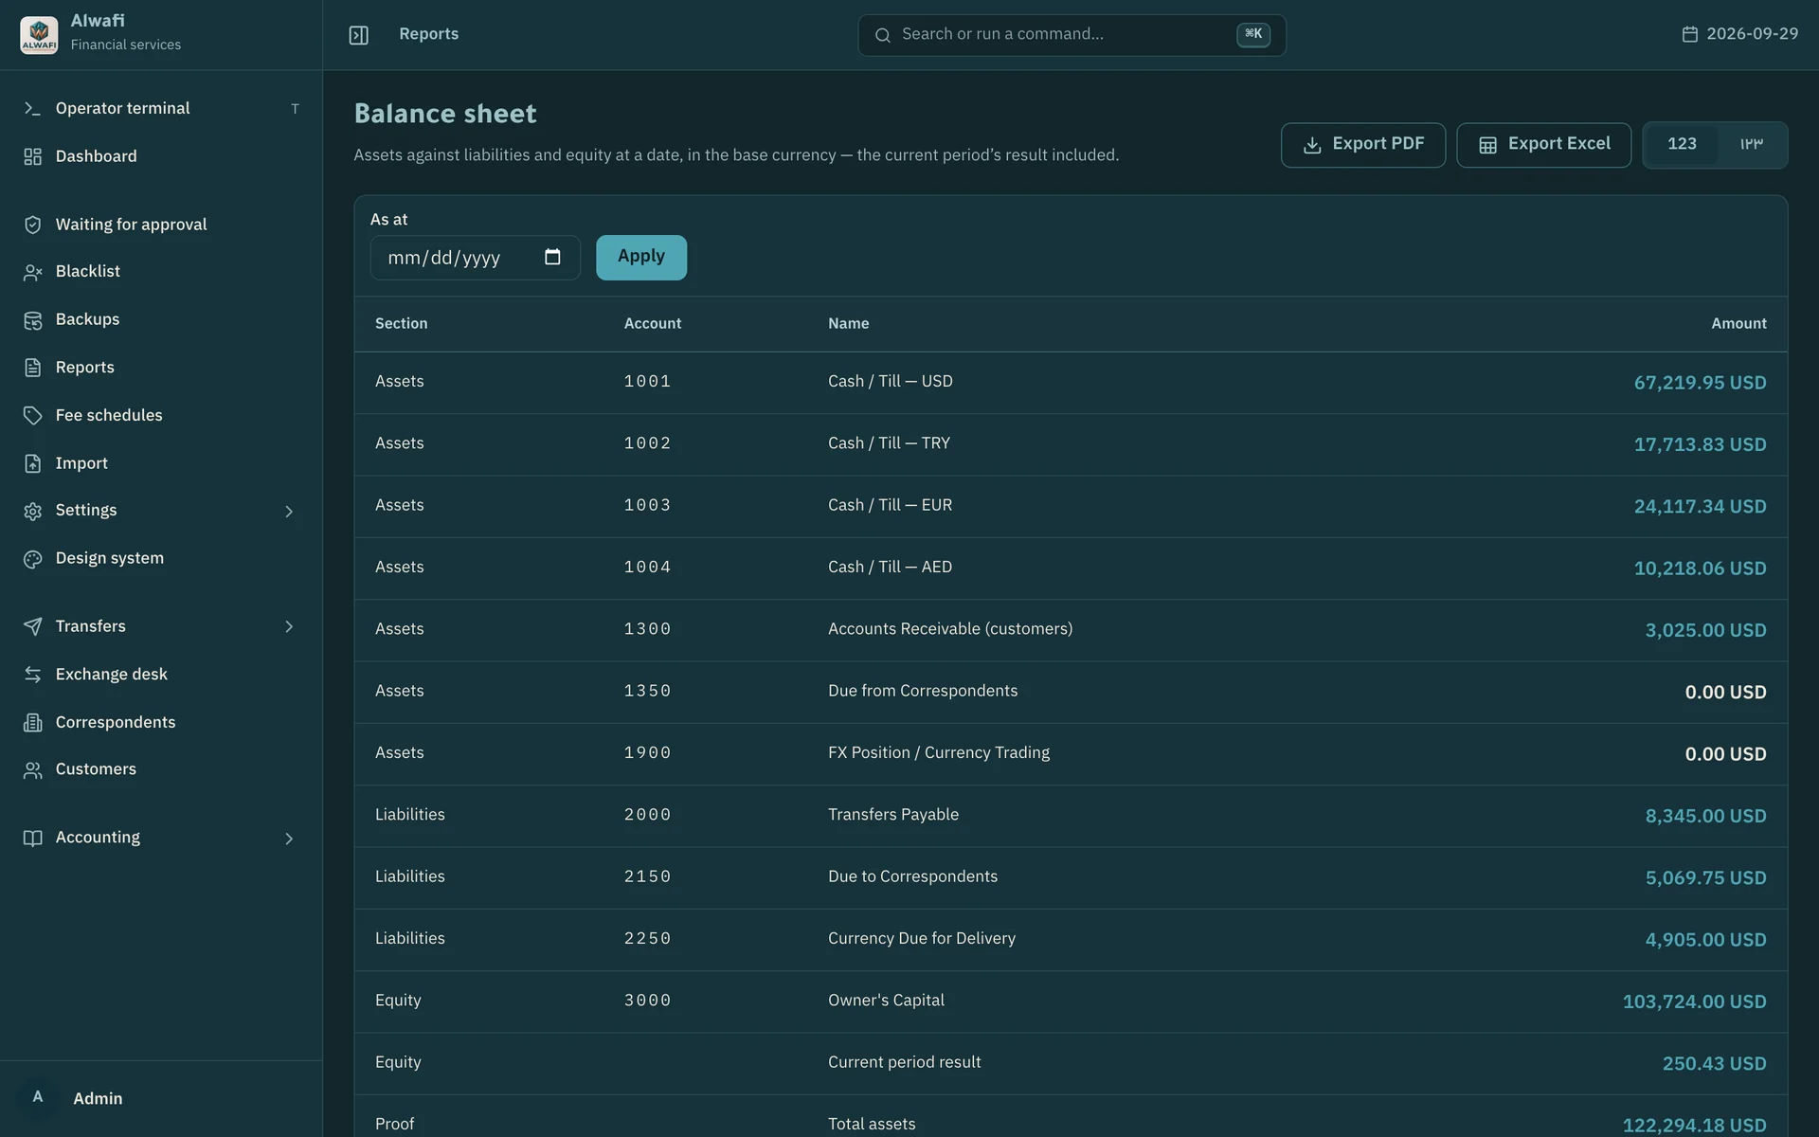Click Transfers Payable row name
The image size is (1819, 1137).
coord(892,815)
